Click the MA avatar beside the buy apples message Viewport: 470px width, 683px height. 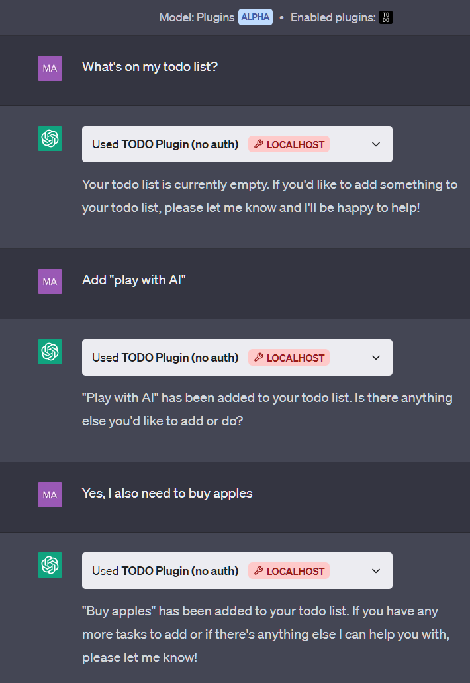pos(50,495)
